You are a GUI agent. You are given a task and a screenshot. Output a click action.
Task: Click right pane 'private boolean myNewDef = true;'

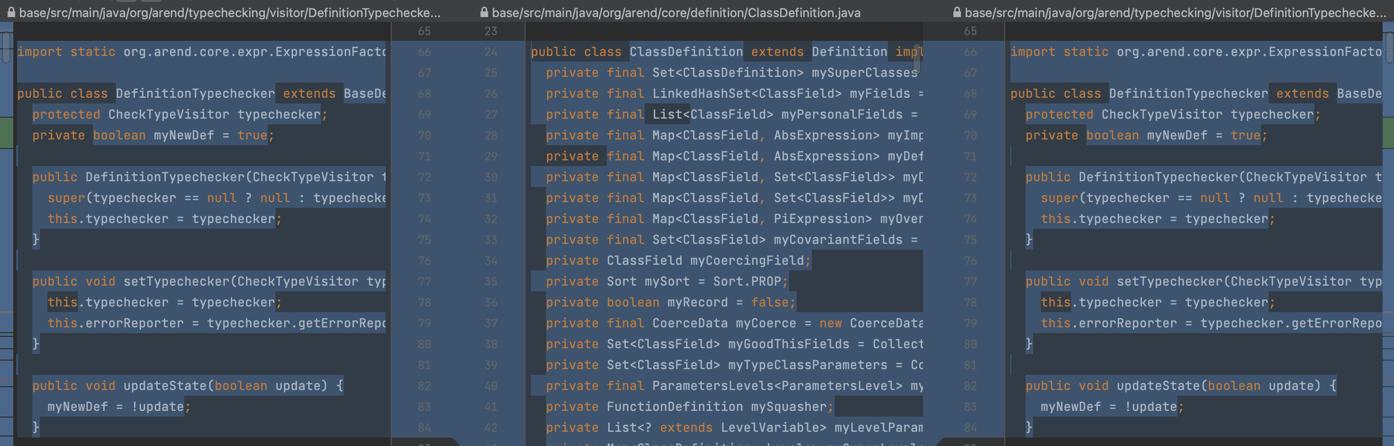(x=1147, y=135)
